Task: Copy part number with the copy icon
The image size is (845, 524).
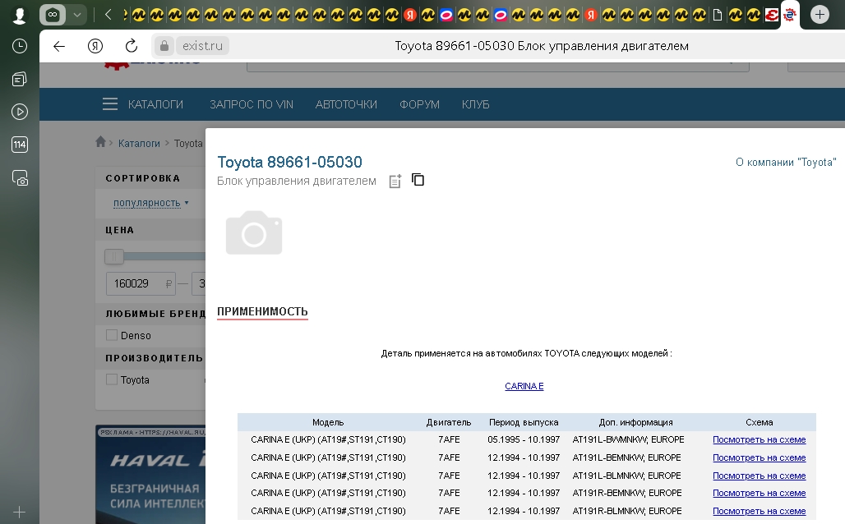Action: pos(418,180)
